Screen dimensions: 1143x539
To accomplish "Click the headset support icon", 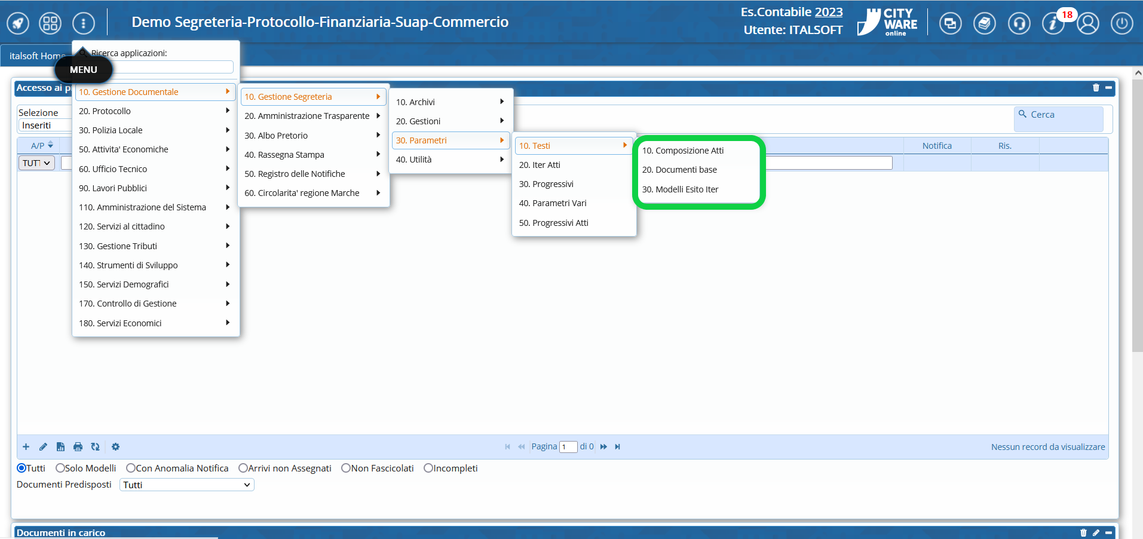I will click(1019, 24).
